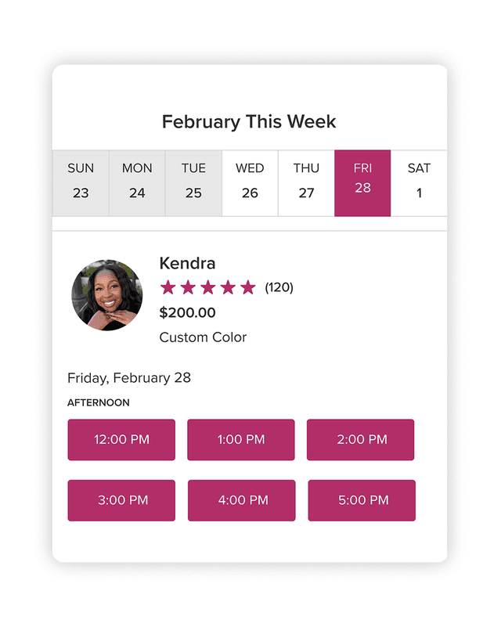Reserve the 3:00 PM slot with Kendra
Image resolution: width=501 pixels, height=627 pixels.
pos(121,500)
